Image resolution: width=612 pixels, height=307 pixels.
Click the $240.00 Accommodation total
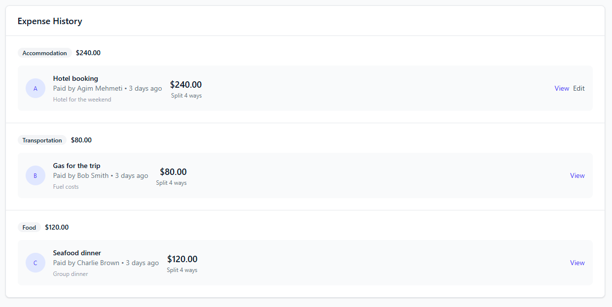pos(88,53)
